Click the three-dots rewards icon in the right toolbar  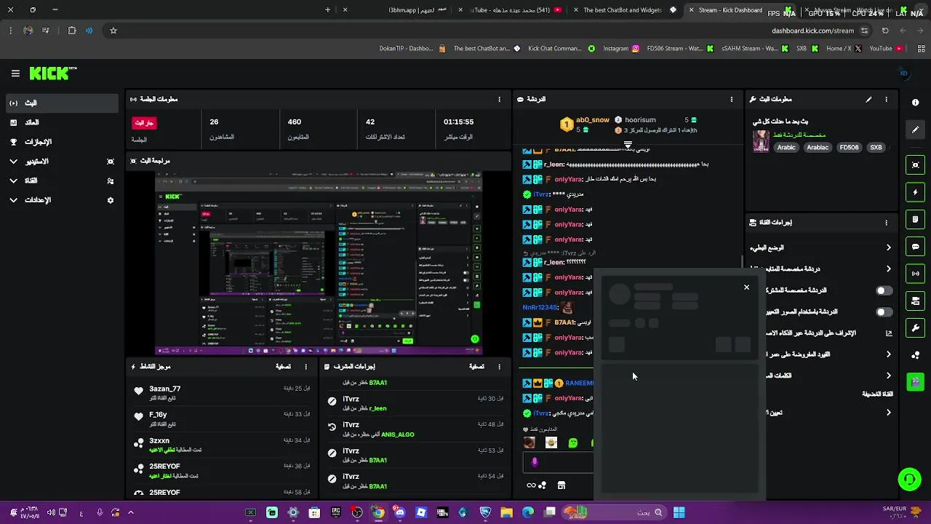(x=916, y=355)
